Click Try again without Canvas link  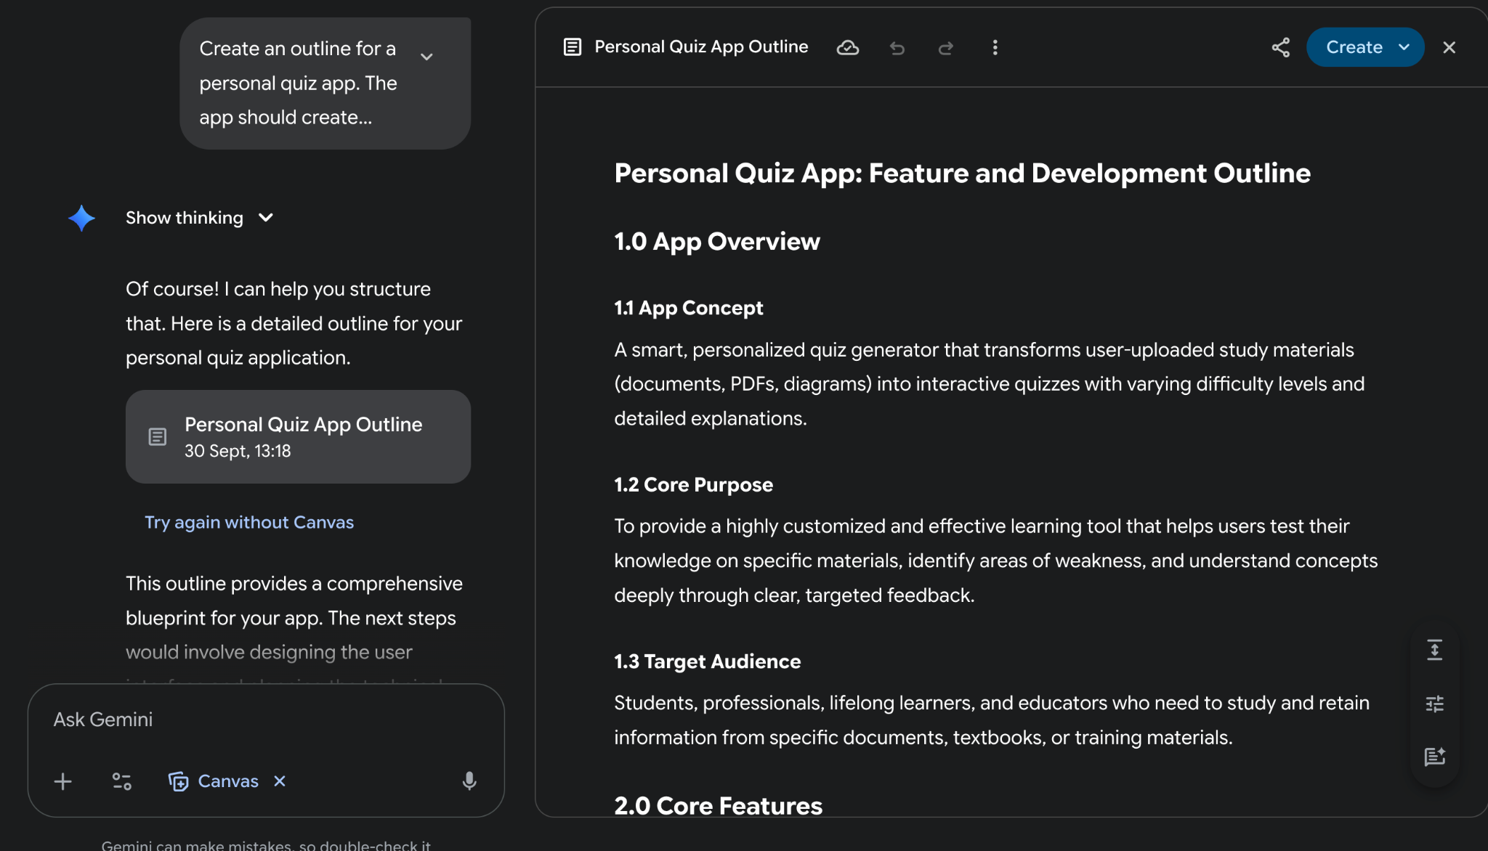[x=248, y=523]
